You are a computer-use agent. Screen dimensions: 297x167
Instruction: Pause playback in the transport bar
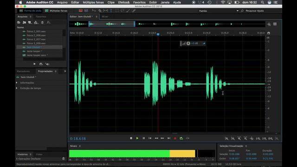[144, 138]
